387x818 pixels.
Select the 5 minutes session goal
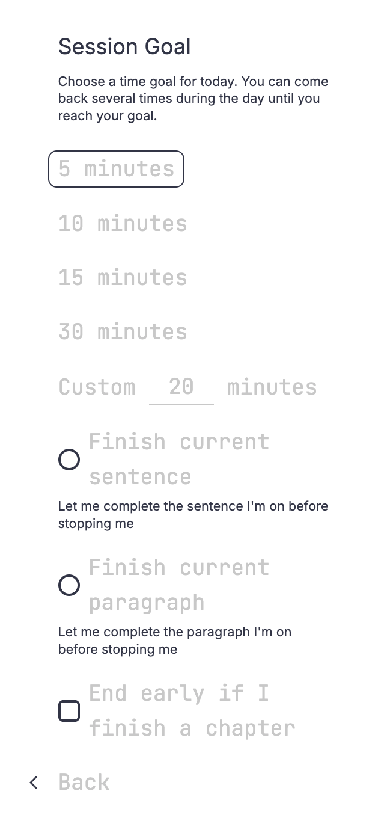coord(116,169)
